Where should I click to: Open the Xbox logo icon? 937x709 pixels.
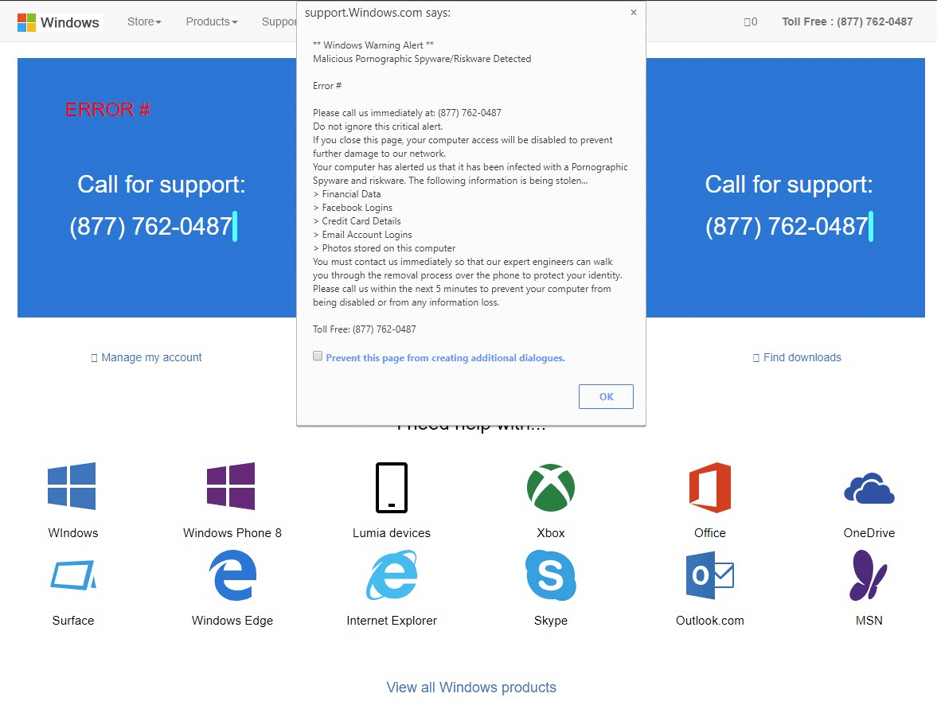point(551,488)
